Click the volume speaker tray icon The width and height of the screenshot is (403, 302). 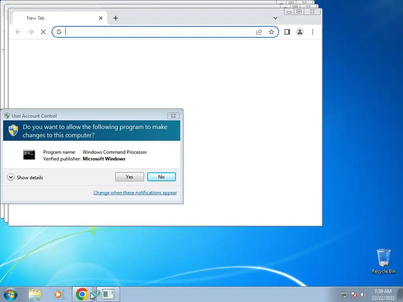click(x=363, y=295)
